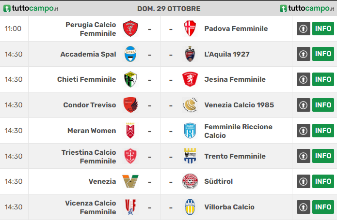Open the Triestina Calcio Femminile team link
The width and height of the screenshot is (337, 221).
[x=89, y=157]
